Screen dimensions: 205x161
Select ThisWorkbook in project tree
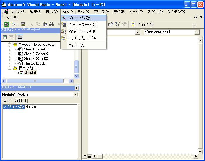click(35, 63)
